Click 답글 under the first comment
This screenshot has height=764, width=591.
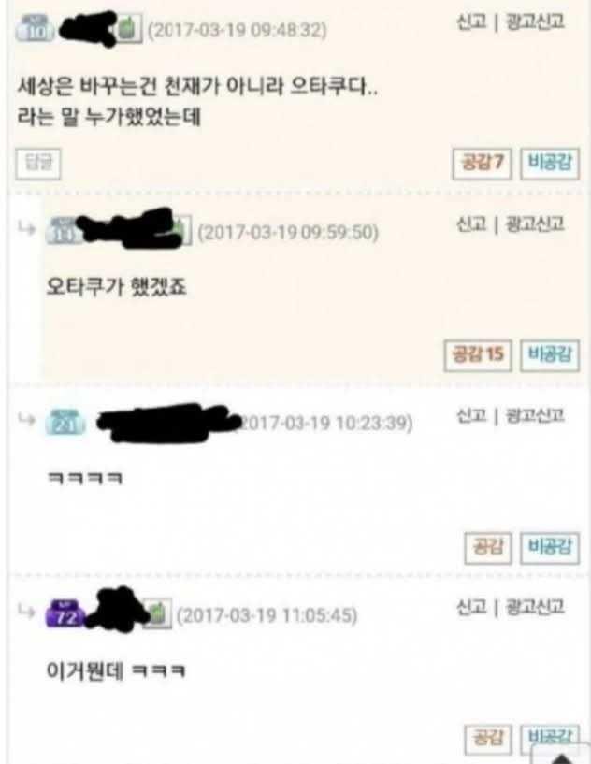pos(38,164)
